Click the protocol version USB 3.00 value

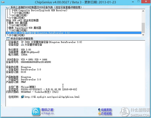tap(26, 49)
